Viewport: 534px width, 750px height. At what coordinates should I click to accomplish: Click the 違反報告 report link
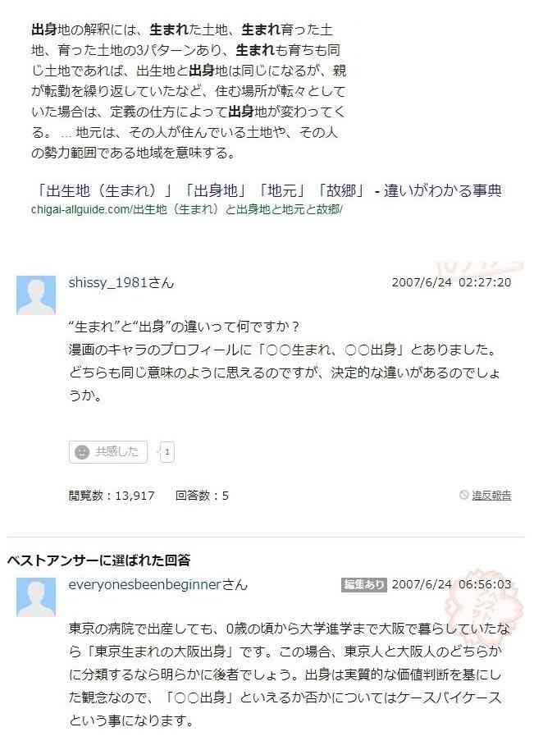pos(491,496)
